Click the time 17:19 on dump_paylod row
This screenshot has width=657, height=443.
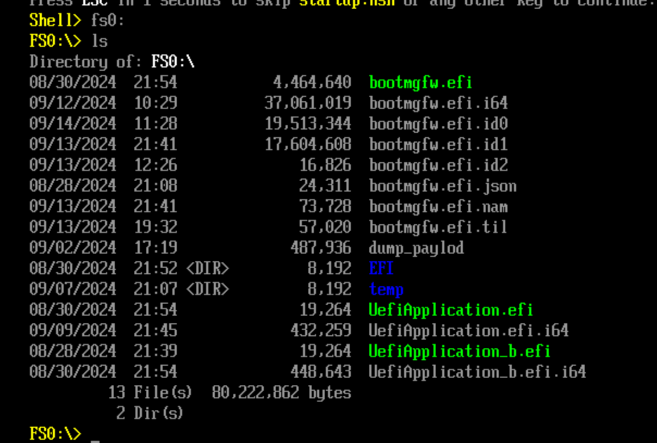pos(156,248)
